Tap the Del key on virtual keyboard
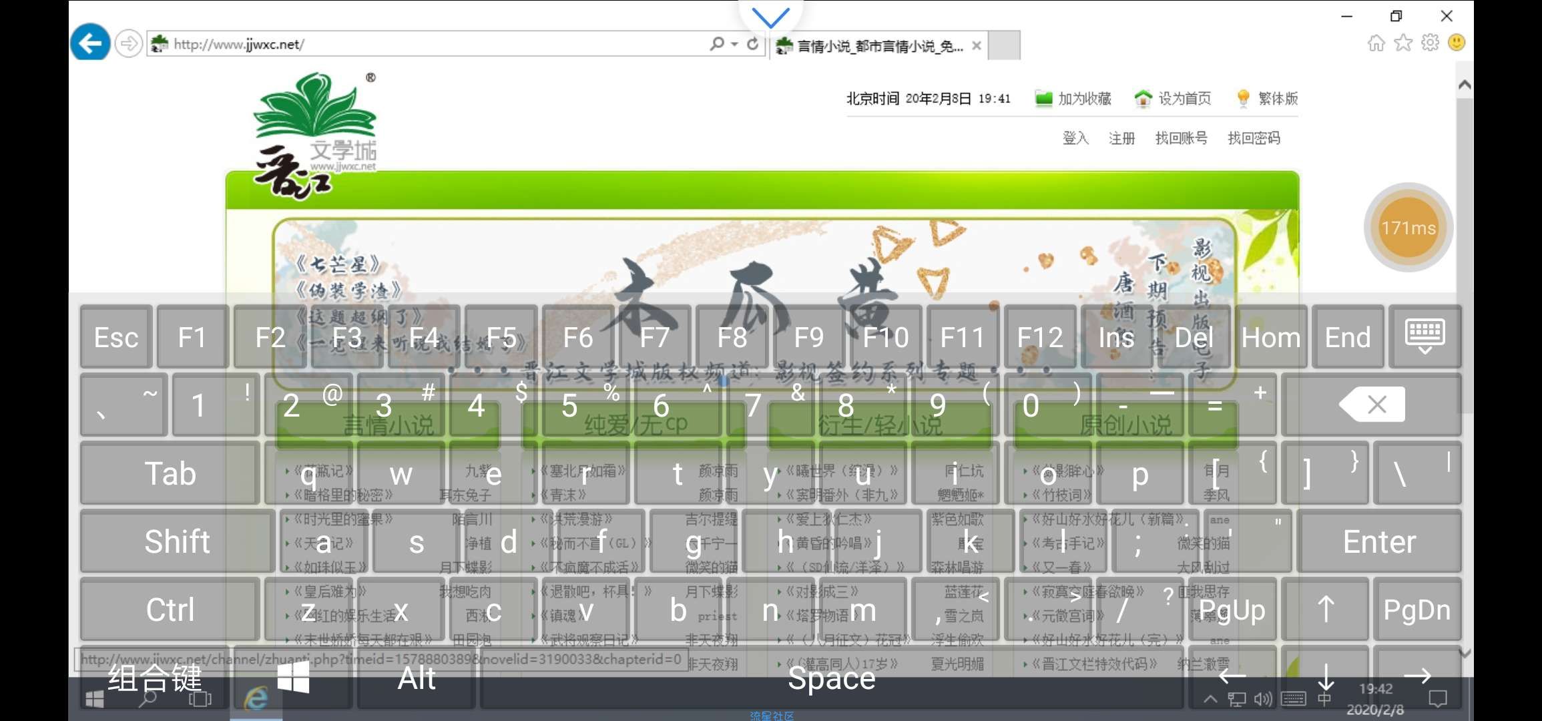Screen dimensions: 1542x721 coord(1194,336)
